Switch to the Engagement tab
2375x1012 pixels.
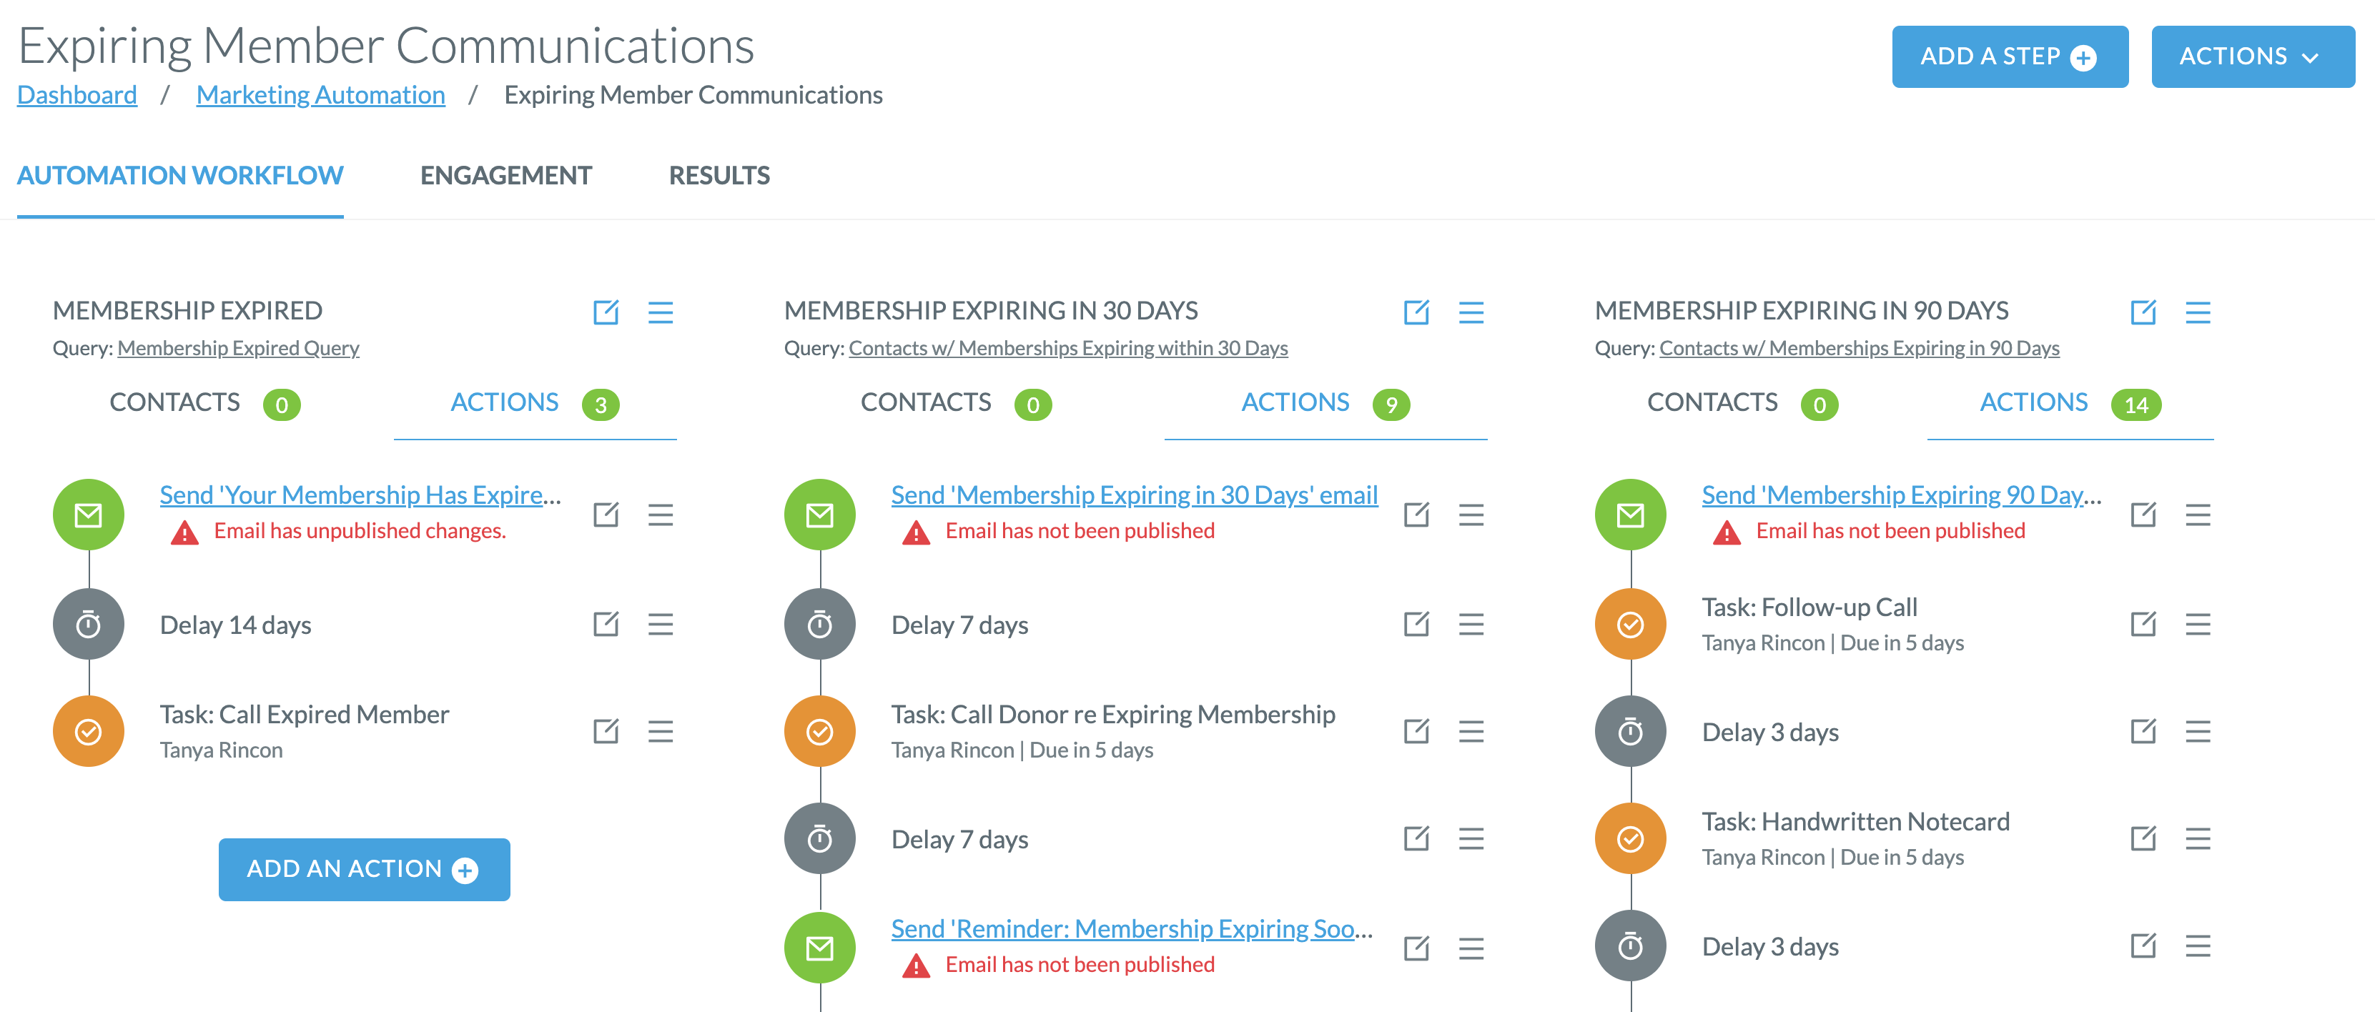tap(506, 175)
